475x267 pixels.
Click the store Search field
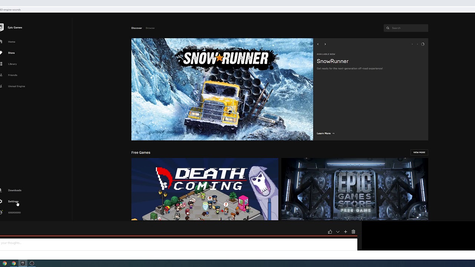406,28
